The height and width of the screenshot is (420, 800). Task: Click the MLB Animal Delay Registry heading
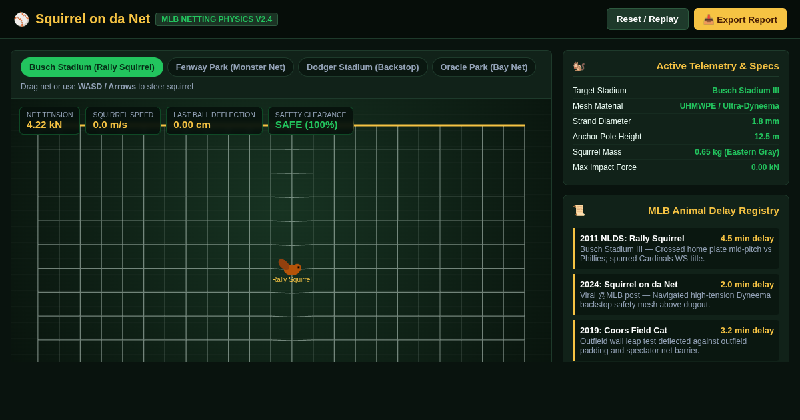tap(713, 211)
